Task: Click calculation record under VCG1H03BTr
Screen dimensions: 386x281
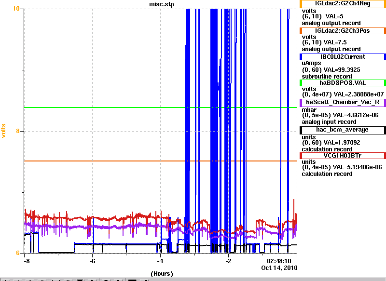Action: [327, 174]
